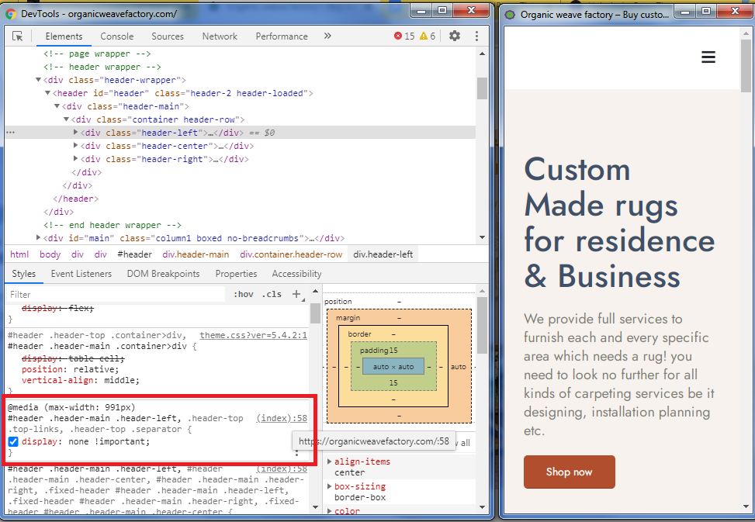Click the yellow warning count indicator
Viewport: 755px width, 522px height.
(427, 36)
